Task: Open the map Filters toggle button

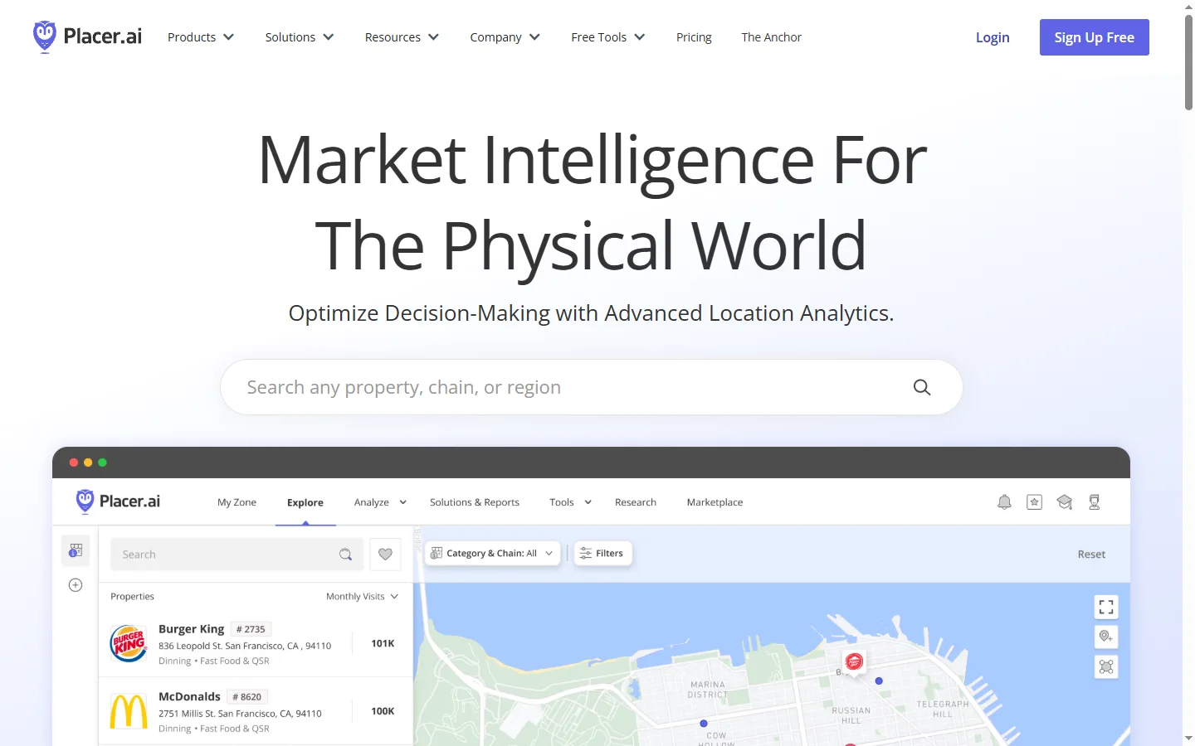Action: tap(602, 554)
